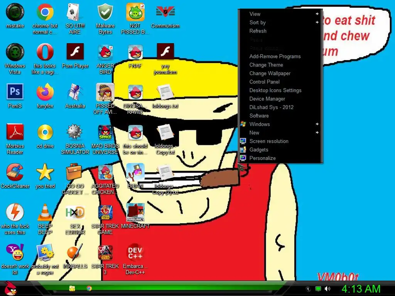Click the 'ANGER BIRD' icon
The image size is (395, 296).
click(x=105, y=52)
